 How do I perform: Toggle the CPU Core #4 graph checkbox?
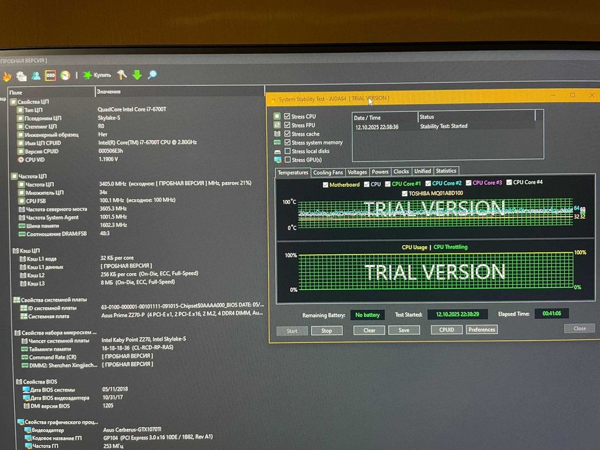509,183
